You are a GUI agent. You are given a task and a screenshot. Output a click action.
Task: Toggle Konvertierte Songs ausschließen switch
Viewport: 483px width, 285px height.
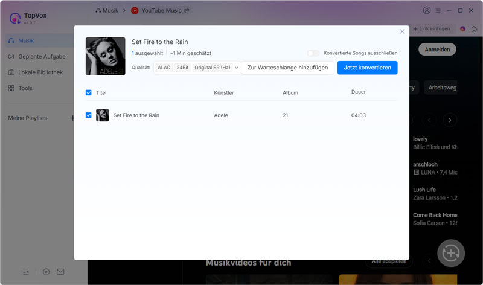coord(313,53)
